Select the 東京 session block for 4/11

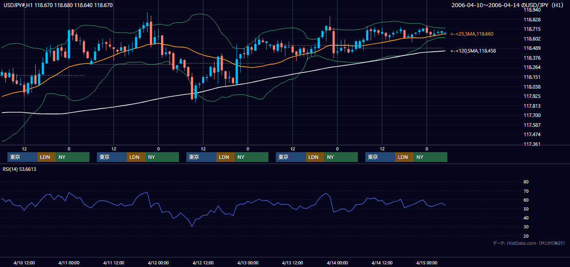112,157
